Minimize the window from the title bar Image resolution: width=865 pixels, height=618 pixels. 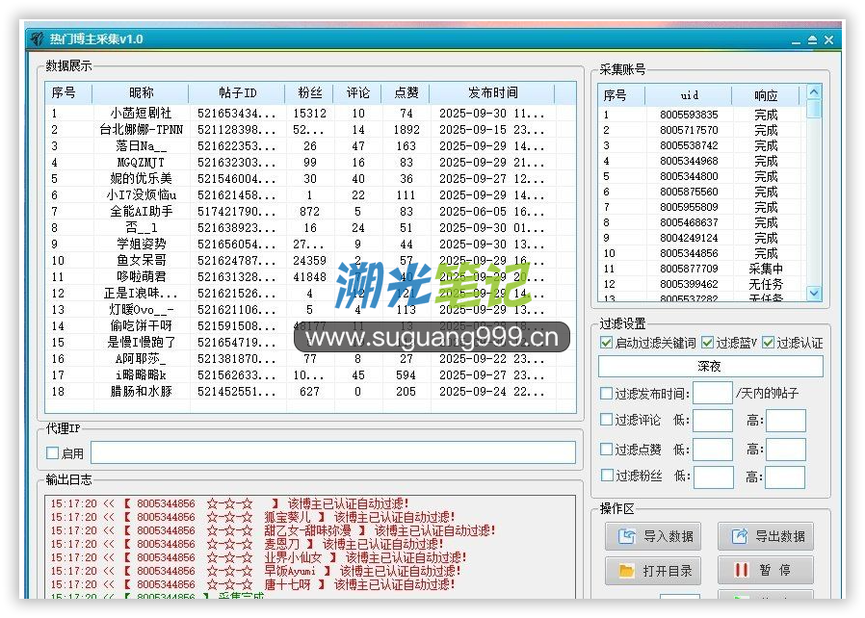click(796, 40)
